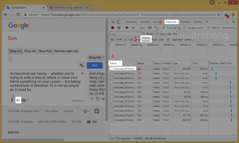Screen dimensions: 239x143
Task: Open No throttling dropdown
Action: [x=229, y=28]
